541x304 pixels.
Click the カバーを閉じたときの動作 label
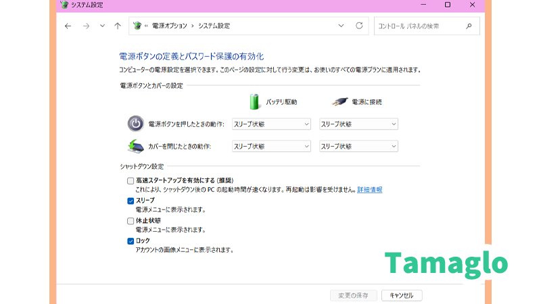click(179, 147)
